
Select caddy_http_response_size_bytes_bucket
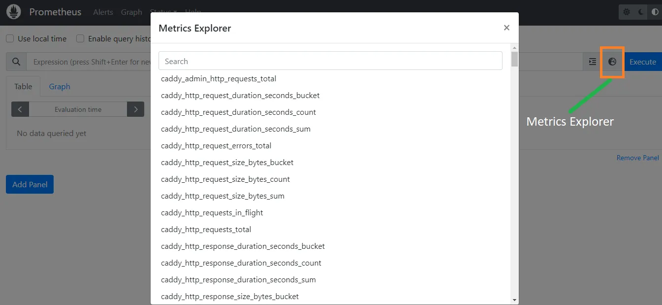coord(230,297)
